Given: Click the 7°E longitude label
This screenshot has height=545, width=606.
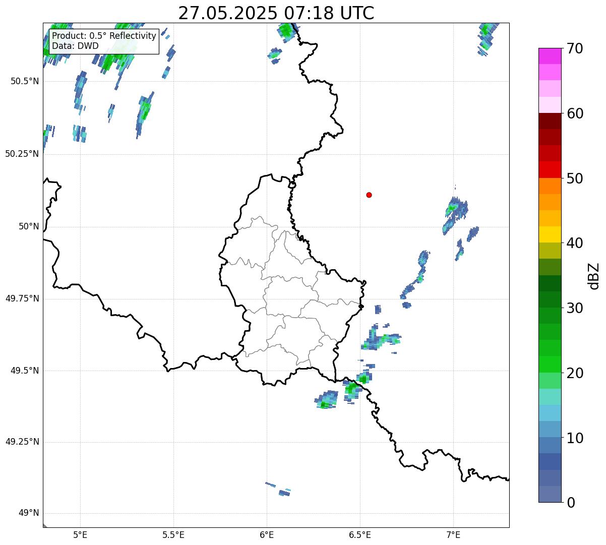Looking at the screenshot, I should pyautogui.click(x=453, y=534).
